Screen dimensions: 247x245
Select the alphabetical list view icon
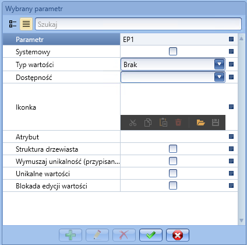(x=26, y=24)
